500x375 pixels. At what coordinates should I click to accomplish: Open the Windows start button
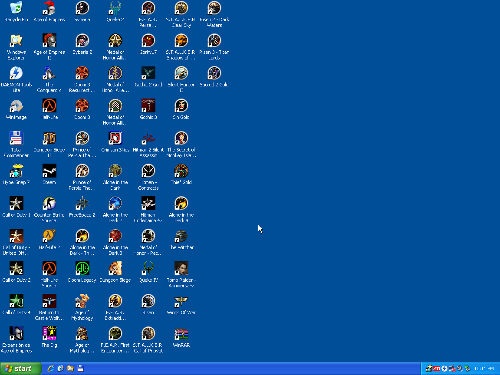pyautogui.click(x=21, y=368)
